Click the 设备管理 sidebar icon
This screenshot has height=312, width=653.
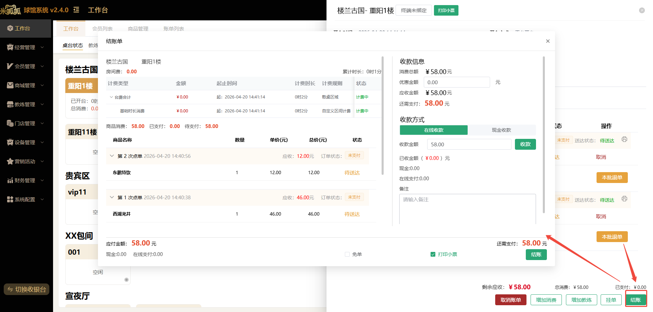(x=10, y=143)
